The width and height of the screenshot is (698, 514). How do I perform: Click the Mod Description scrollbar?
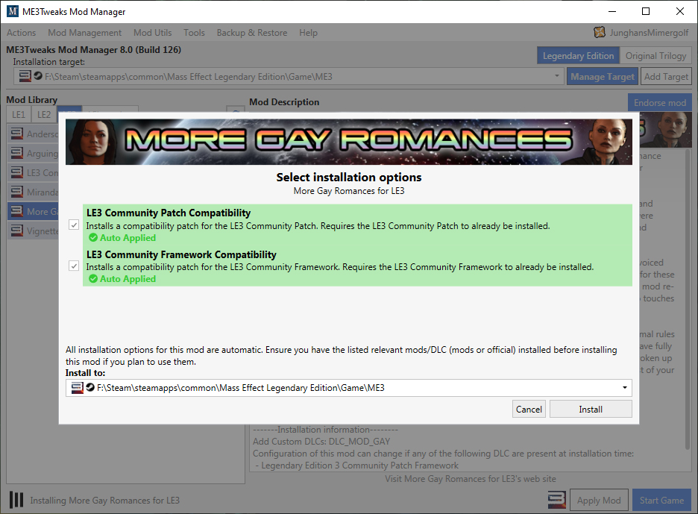[x=688, y=299]
